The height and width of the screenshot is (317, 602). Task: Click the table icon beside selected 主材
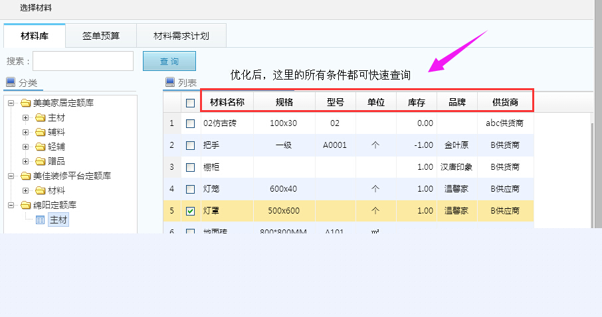pos(40,220)
